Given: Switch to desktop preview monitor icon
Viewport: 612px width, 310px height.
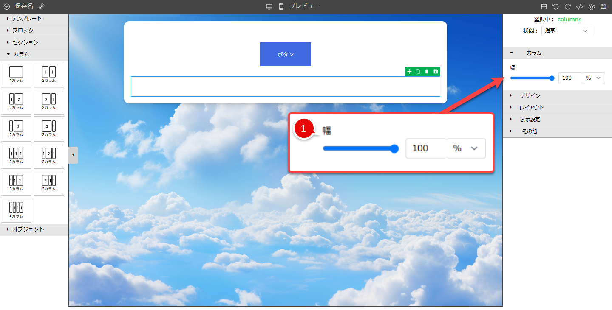Looking at the screenshot, I should point(269,6).
